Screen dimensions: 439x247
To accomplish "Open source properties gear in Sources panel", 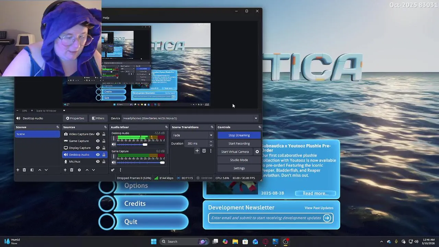I will [x=79, y=170].
